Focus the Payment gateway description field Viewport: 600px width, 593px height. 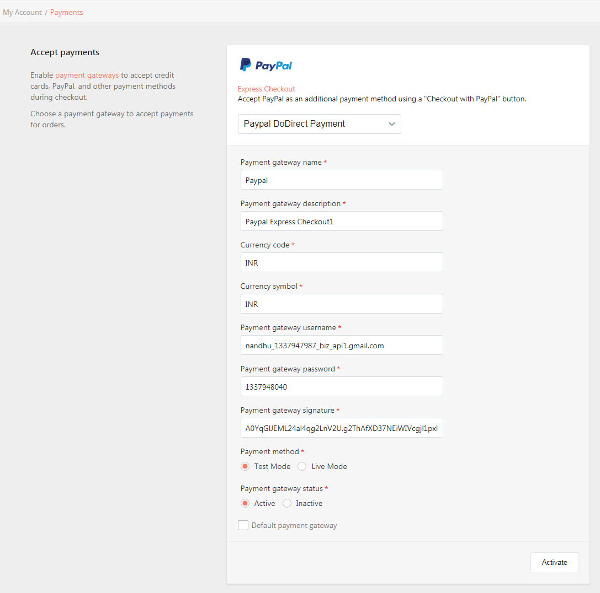[342, 221]
